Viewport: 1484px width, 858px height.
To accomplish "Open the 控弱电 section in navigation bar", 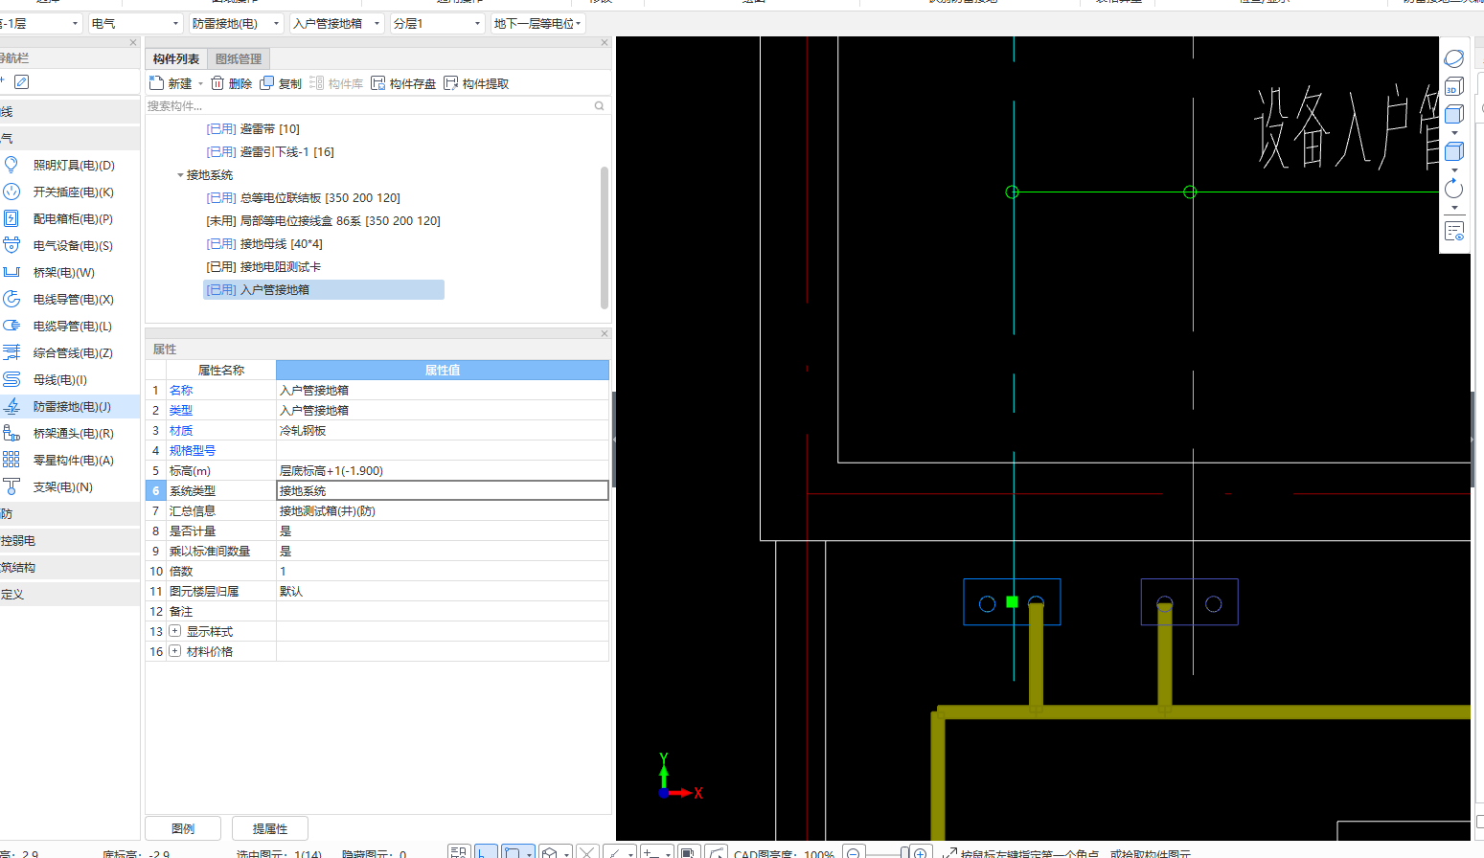I will (70, 540).
